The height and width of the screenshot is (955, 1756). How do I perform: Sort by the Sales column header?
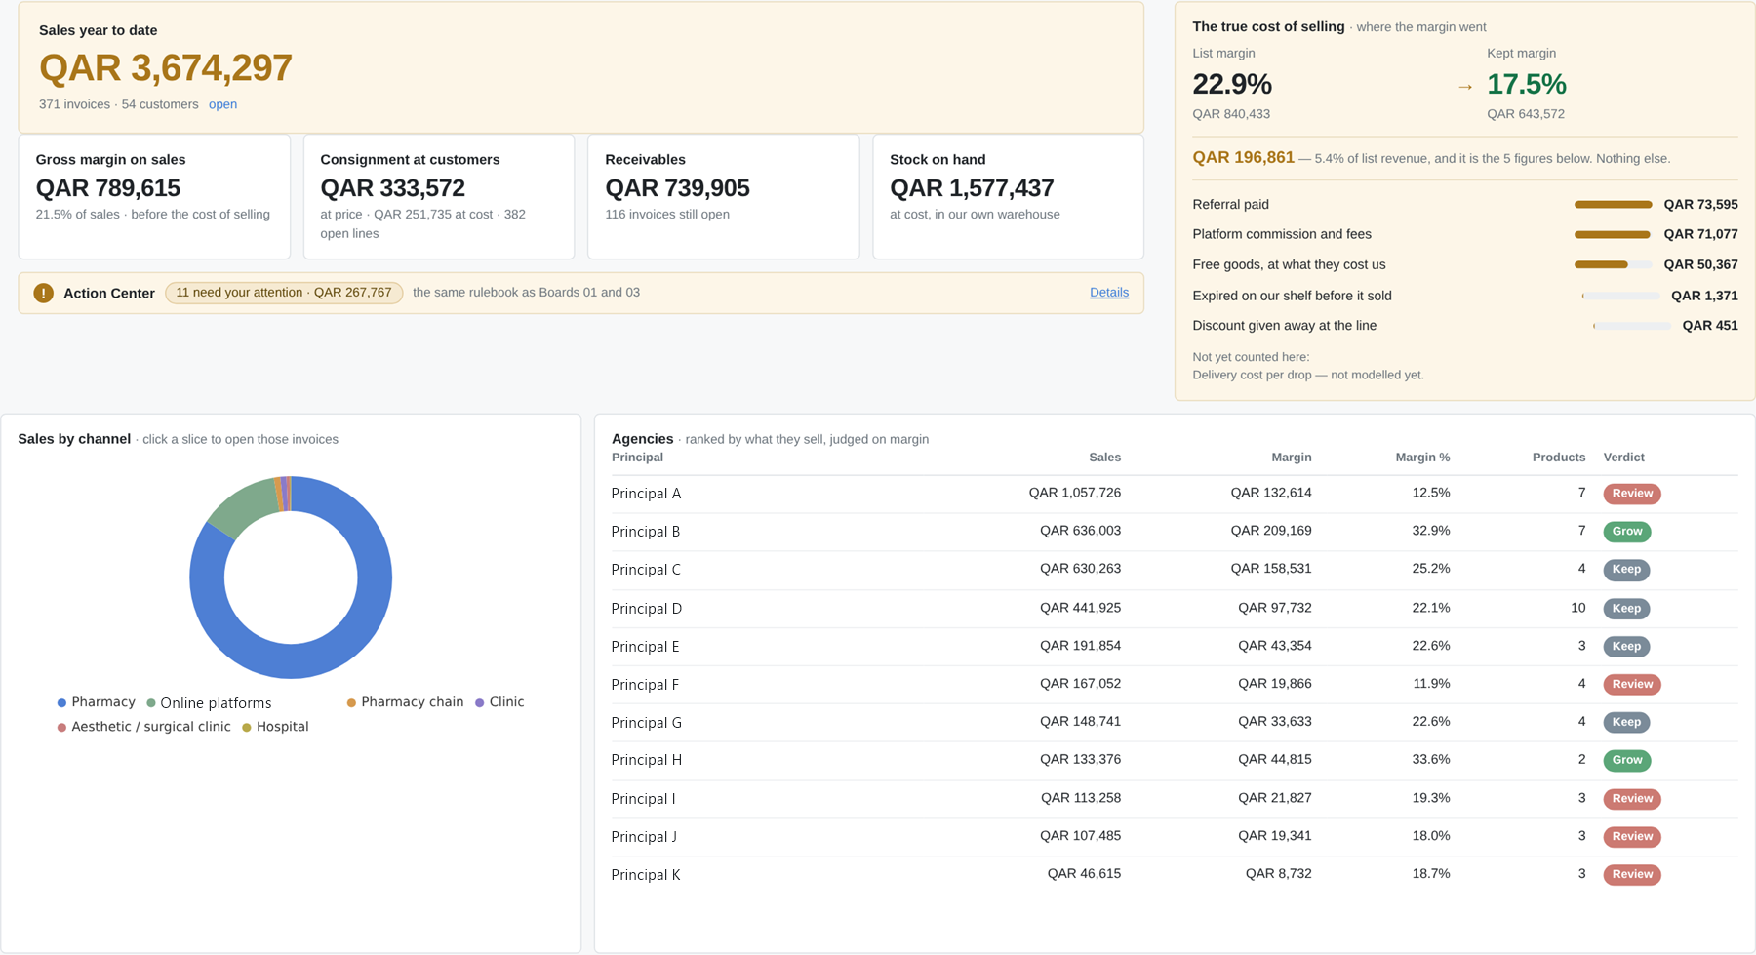pos(1104,458)
